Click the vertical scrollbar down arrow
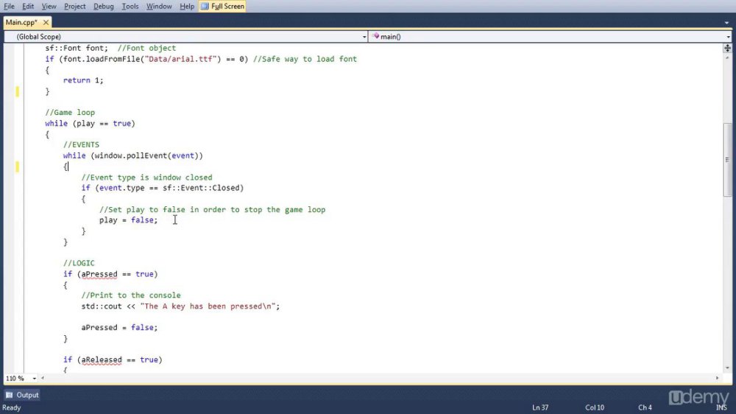 click(x=727, y=368)
